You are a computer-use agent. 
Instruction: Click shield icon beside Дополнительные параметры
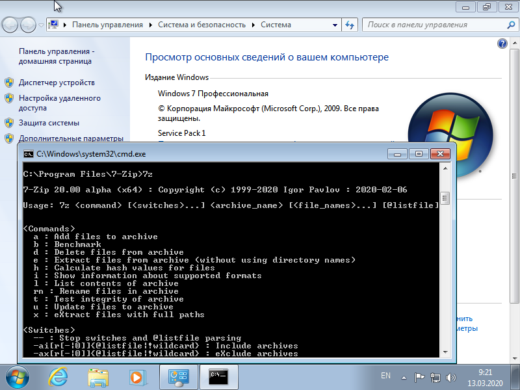click(x=9, y=138)
